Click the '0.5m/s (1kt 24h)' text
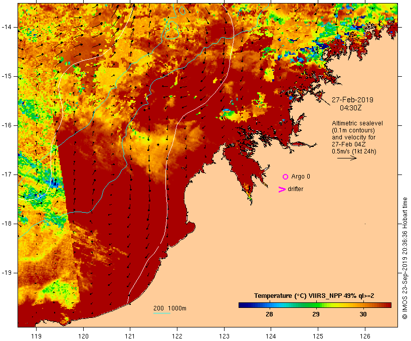This screenshot has height=341, width=411. pos(354,151)
